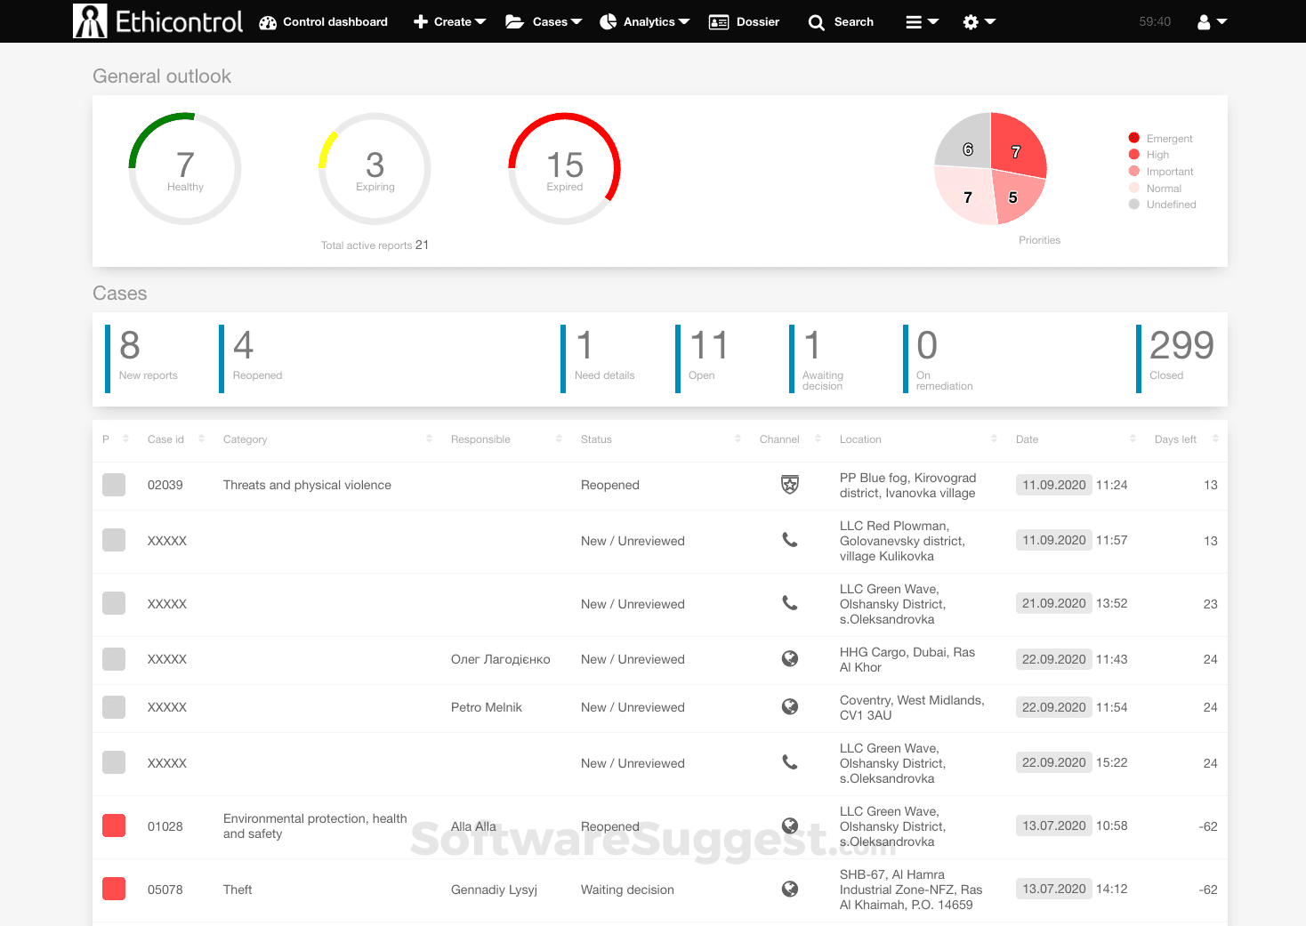Open the Cases dropdown menu

click(x=544, y=21)
